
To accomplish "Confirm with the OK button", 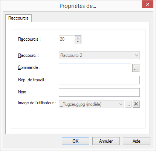I will click(75, 141).
